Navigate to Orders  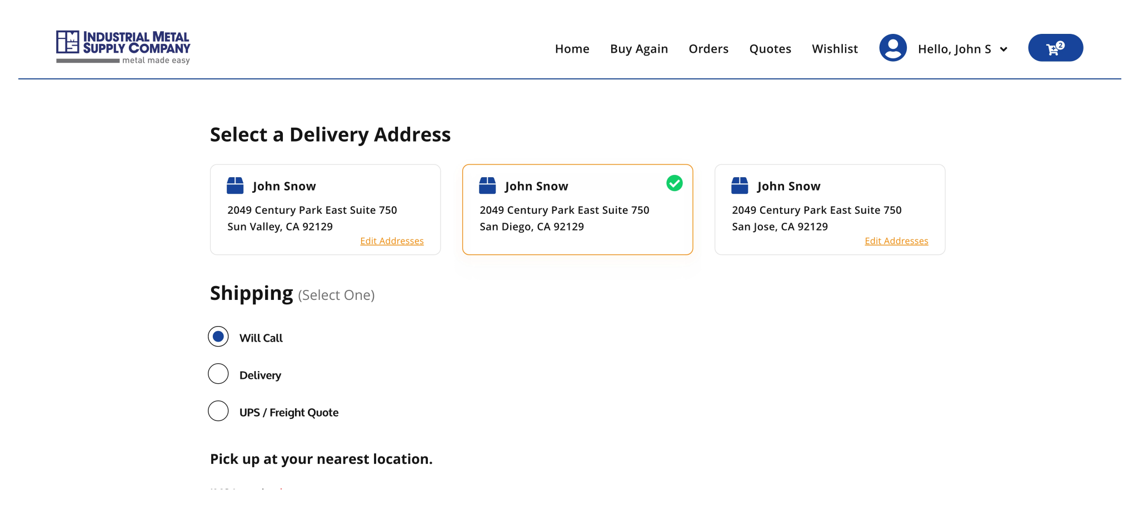tap(708, 49)
